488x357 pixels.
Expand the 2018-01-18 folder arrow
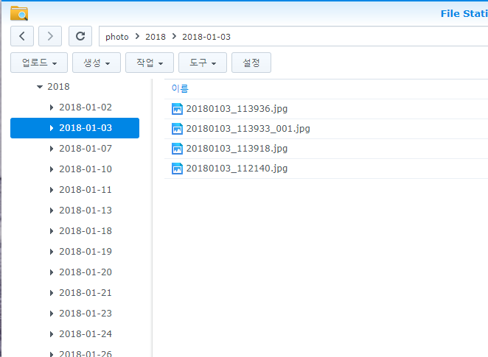pyautogui.click(x=52, y=231)
